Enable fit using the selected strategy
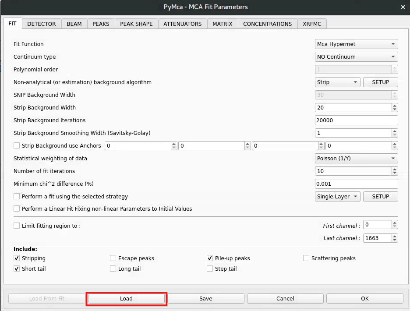 tap(17, 196)
